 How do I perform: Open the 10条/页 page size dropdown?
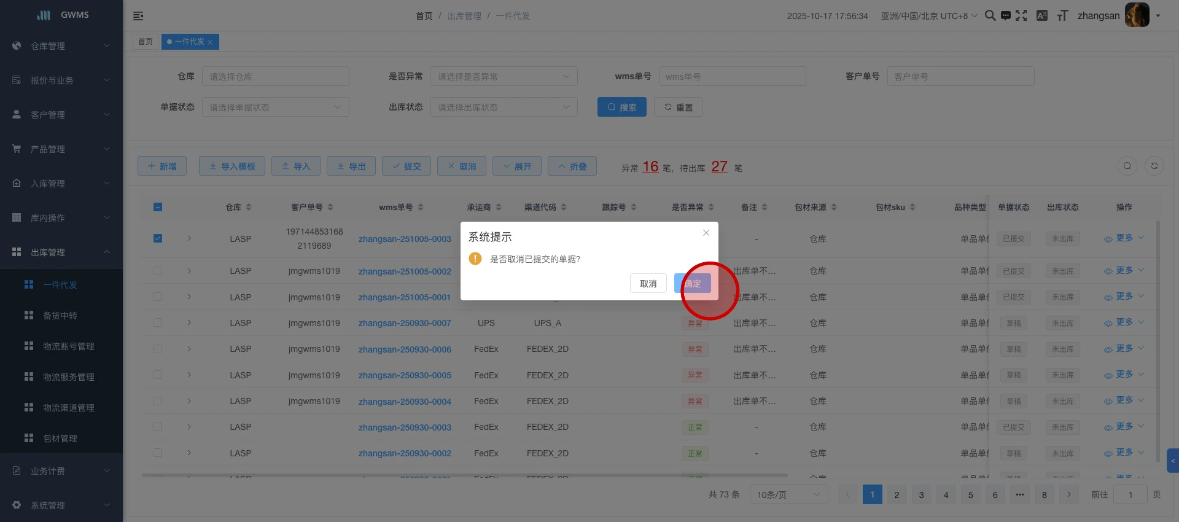pos(788,495)
